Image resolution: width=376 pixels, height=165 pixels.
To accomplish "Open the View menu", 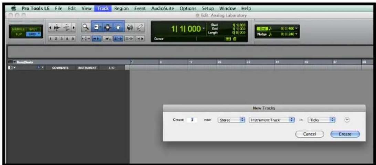I will [x=86, y=8].
